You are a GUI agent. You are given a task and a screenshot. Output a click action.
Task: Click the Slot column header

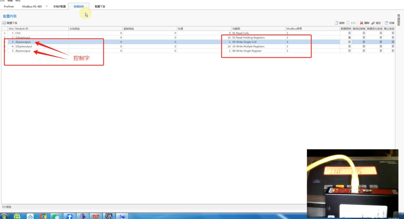tap(11, 29)
